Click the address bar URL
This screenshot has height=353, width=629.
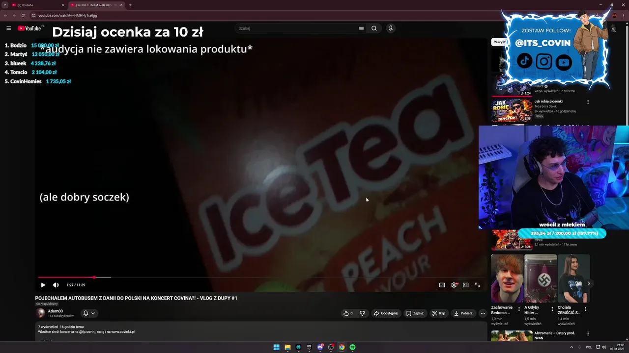68,15
